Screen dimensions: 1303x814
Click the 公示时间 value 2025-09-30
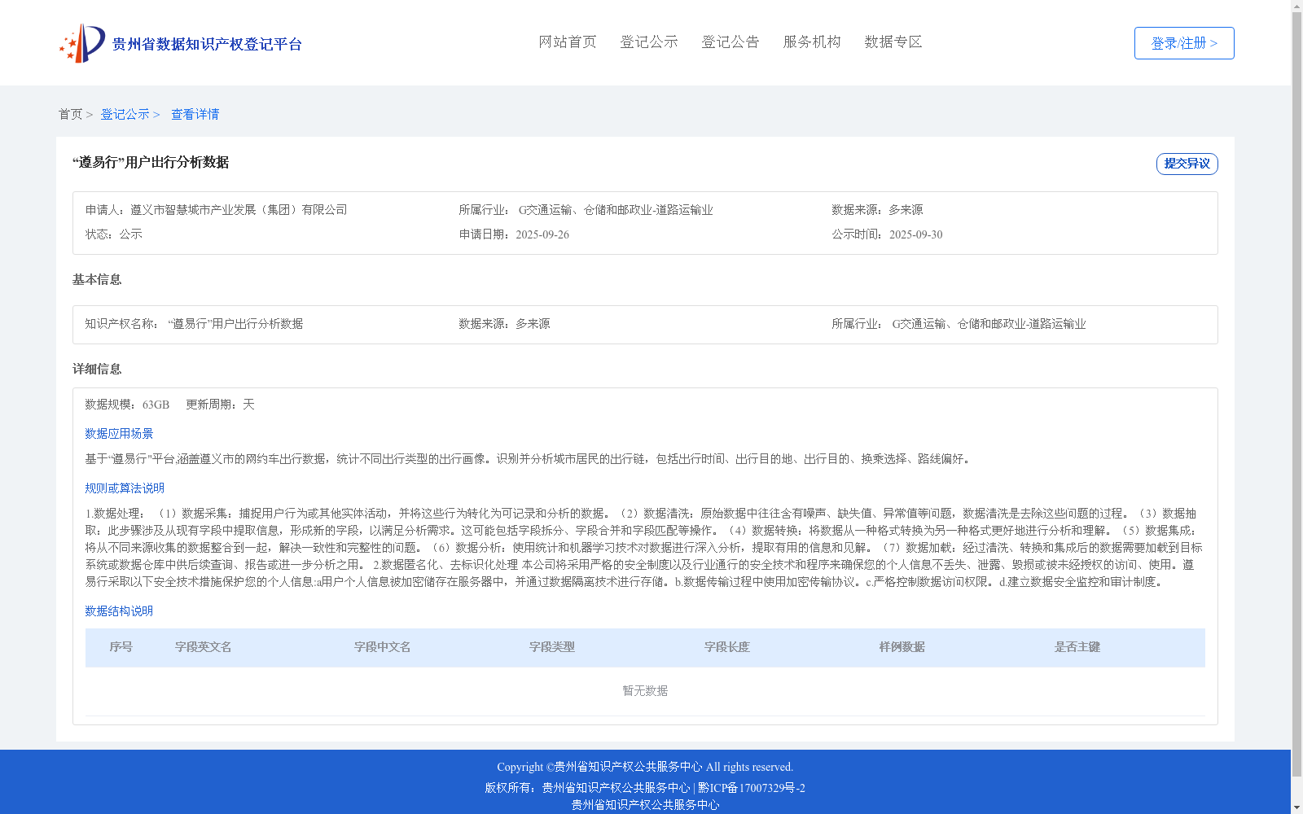click(916, 234)
